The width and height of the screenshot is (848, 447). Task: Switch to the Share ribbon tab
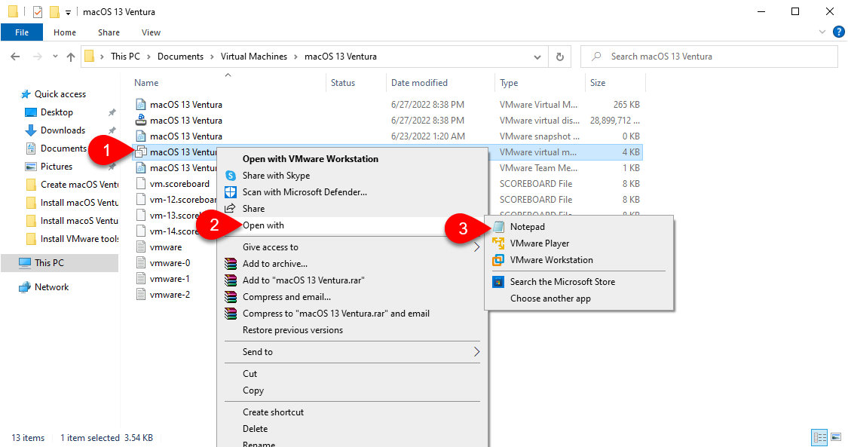[109, 32]
